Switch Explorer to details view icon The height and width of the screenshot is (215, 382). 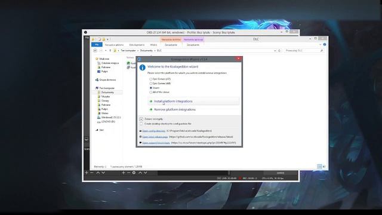point(319,167)
